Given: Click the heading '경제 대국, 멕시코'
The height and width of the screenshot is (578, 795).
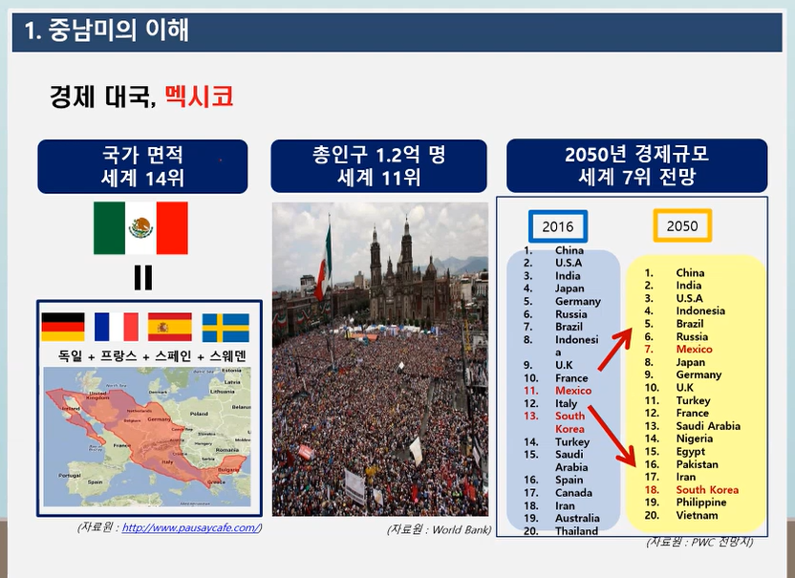Looking at the screenshot, I should pyautogui.click(x=141, y=96).
